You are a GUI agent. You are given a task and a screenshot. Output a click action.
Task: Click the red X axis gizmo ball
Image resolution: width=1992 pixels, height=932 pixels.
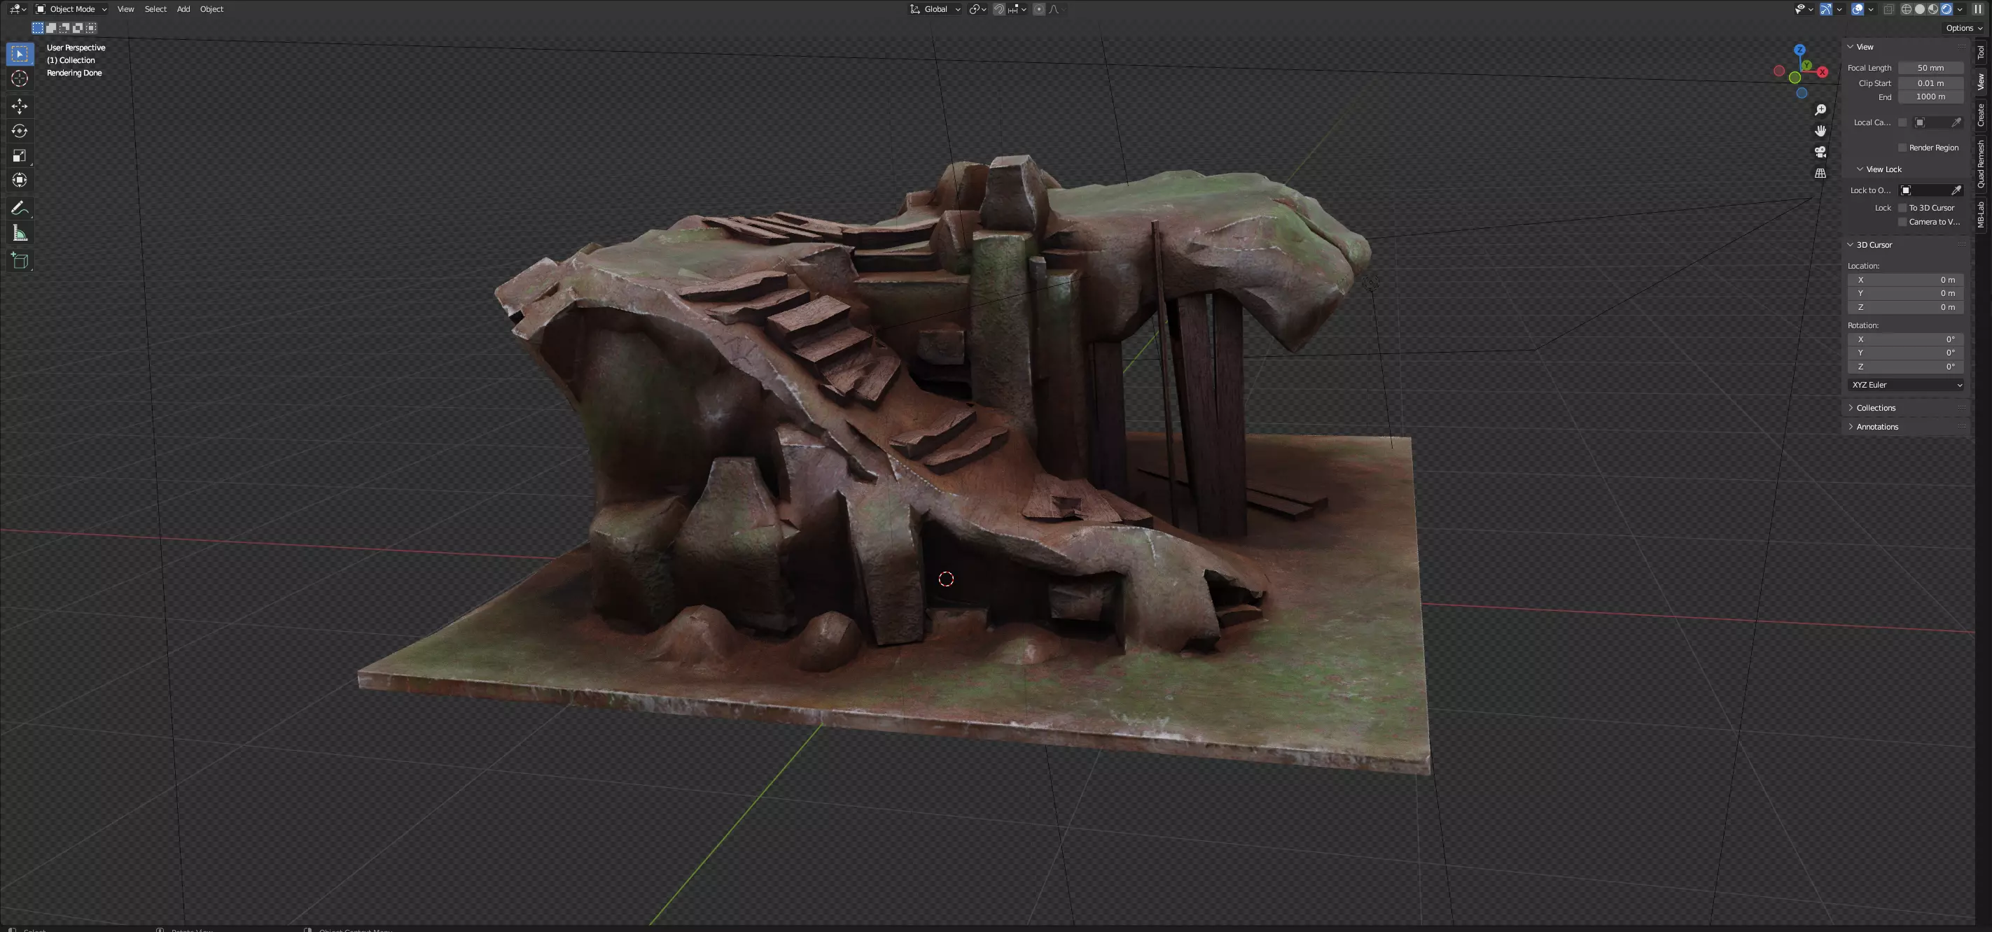[1823, 72]
